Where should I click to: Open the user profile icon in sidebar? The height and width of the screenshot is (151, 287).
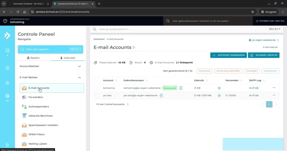(x=7, y=68)
